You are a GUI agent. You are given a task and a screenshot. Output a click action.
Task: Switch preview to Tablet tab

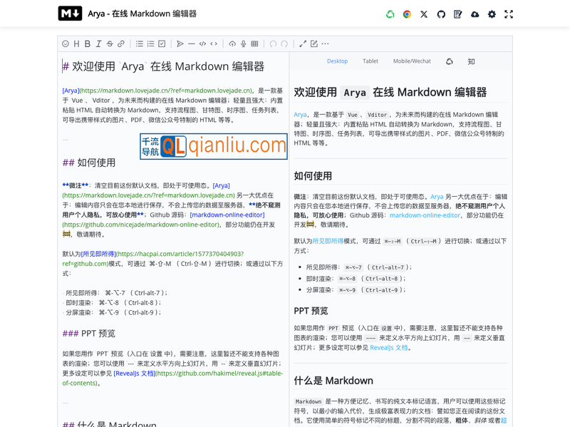point(370,61)
